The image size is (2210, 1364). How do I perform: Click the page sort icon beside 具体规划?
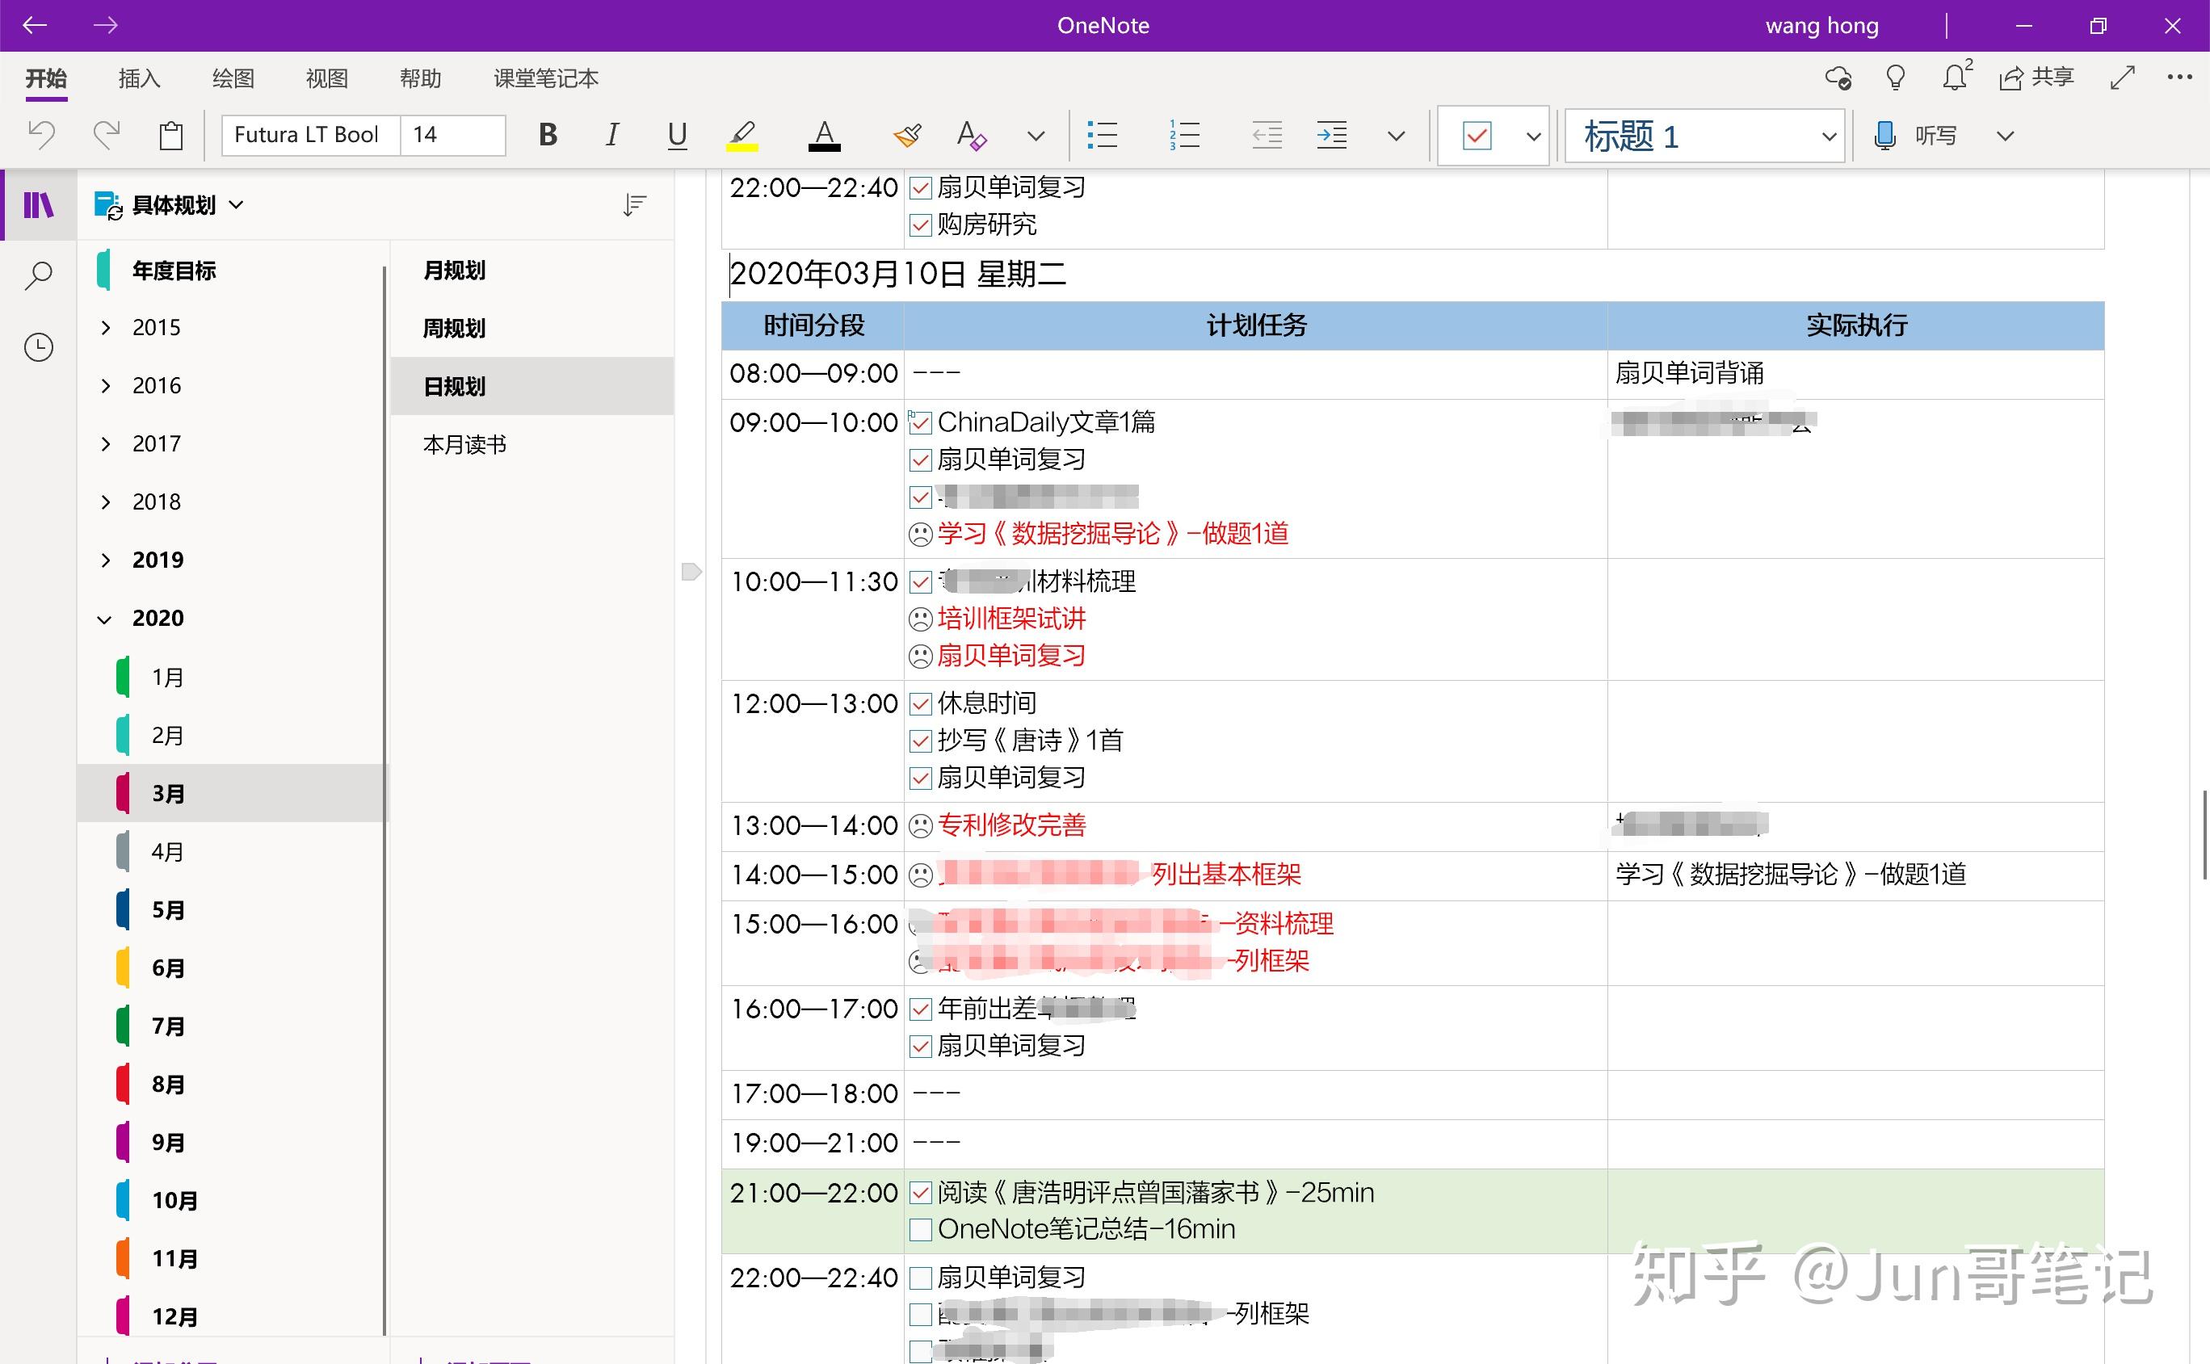[634, 205]
